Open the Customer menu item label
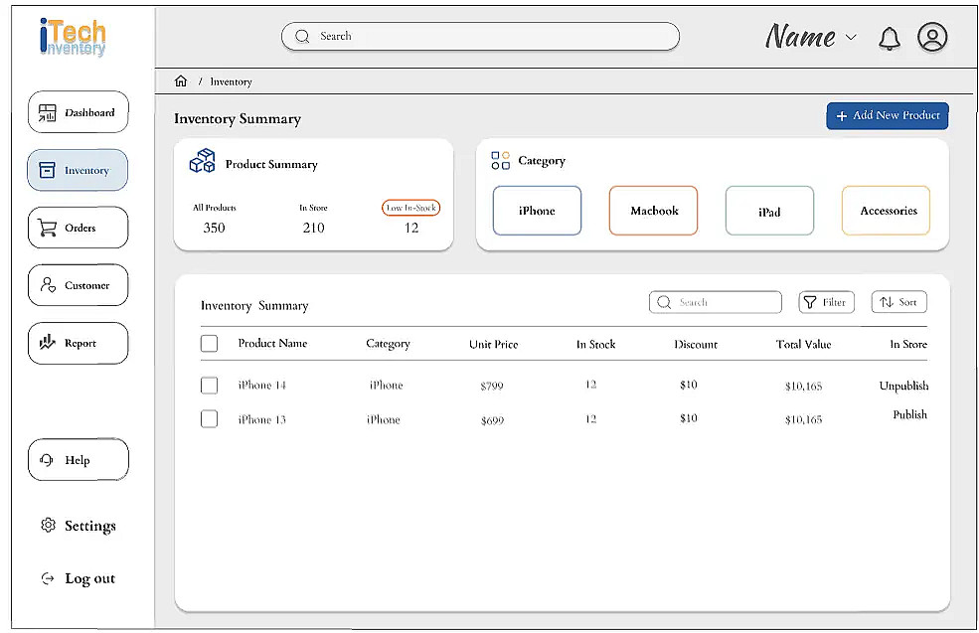 (86, 285)
